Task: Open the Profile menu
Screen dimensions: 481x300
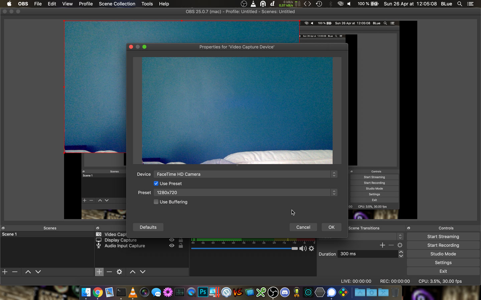Action: pos(86,4)
